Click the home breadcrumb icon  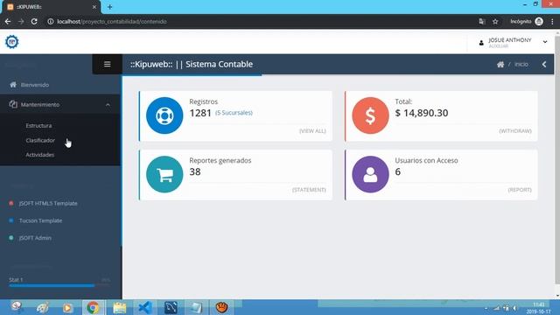[x=500, y=64]
